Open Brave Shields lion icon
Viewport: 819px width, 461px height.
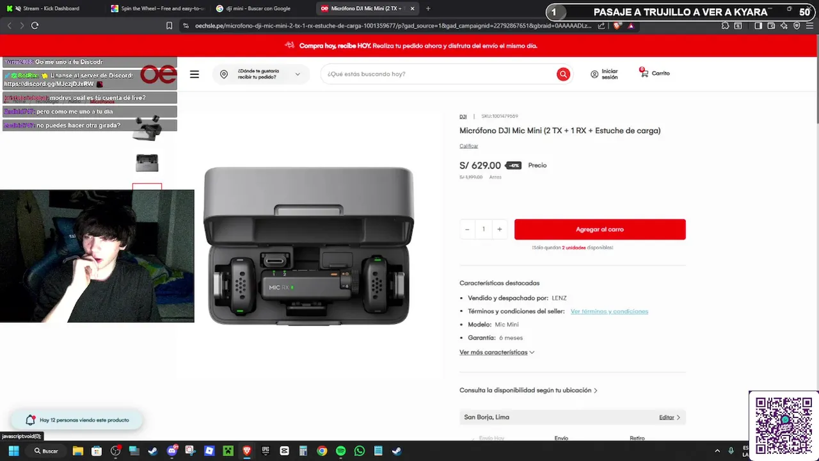(x=617, y=26)
